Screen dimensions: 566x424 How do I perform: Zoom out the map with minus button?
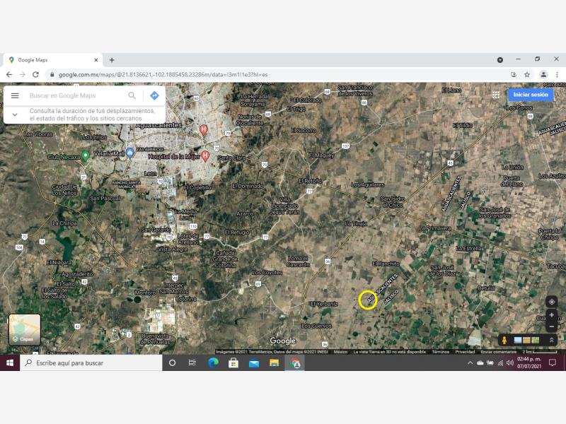click(552, 326)
